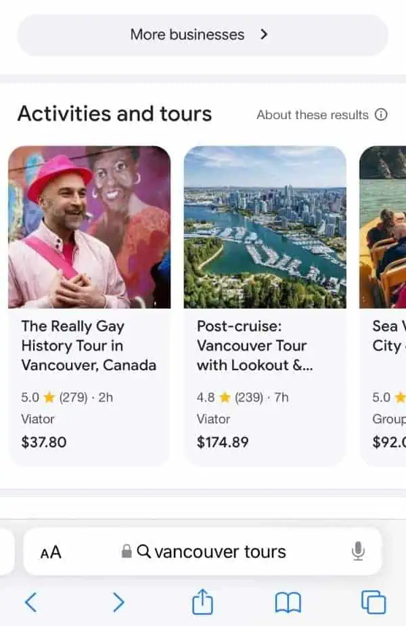The image size is (406, 626).
Task: Tap the 4.8 star rating with 239 reviews
Action: [x=242, y=398]
